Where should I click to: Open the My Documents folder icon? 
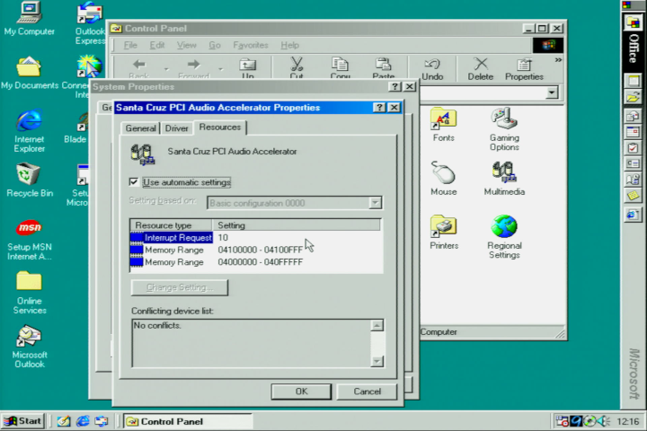pyautogui.click(x=29, y=73)
